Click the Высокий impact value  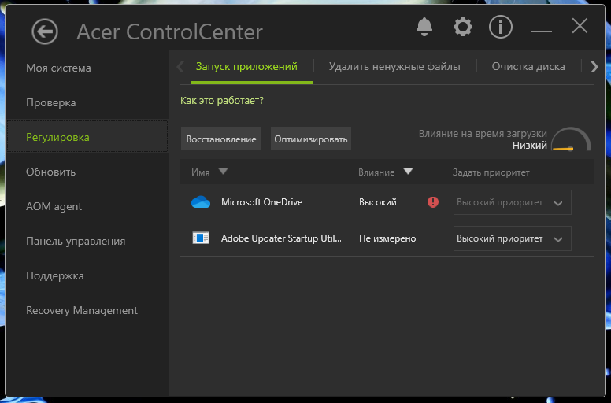point(378,202)
